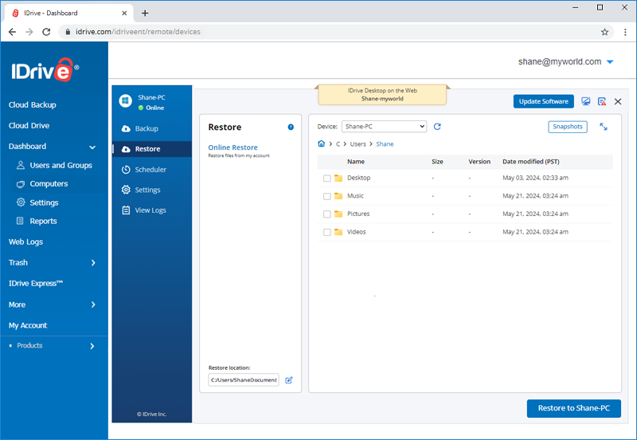Select the Desktop folder checkbox

pos(327,178)
